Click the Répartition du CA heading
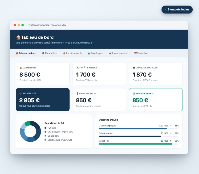Screen dimensions: 199x174 click(54, 123)
